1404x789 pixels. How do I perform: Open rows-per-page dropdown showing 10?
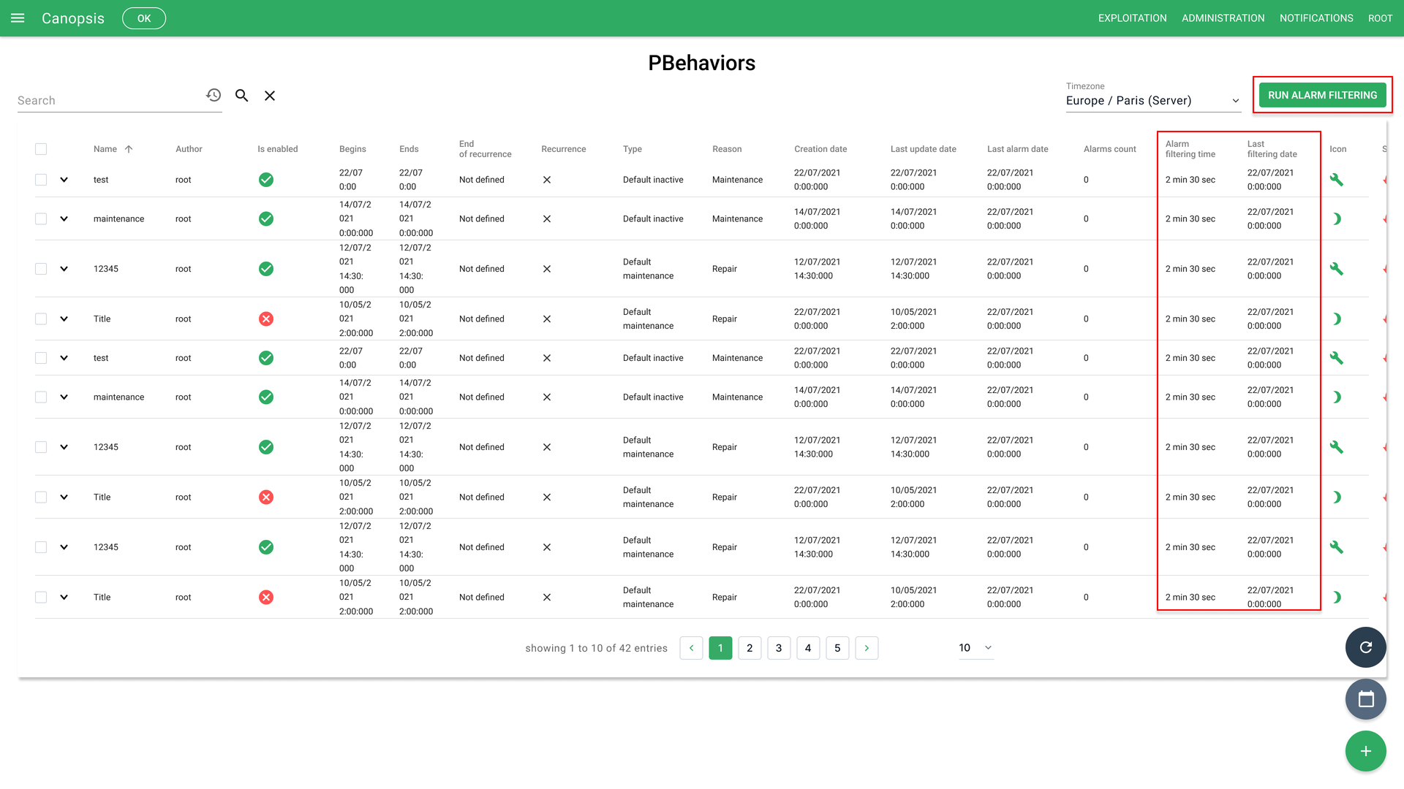pyautogui.click(x=975, y=648)
